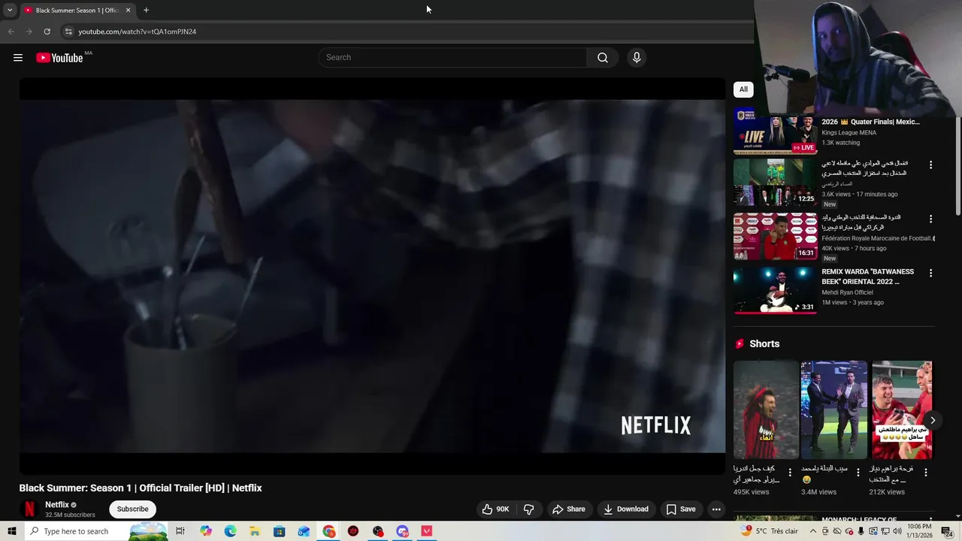Open the notification center showing 24
The image size is (962, 541).
pyautogui.click(x=947, y=531)
